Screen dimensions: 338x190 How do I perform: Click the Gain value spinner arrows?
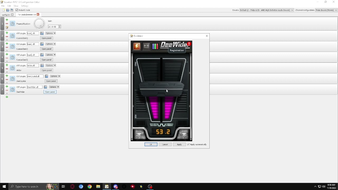[59, 27]
